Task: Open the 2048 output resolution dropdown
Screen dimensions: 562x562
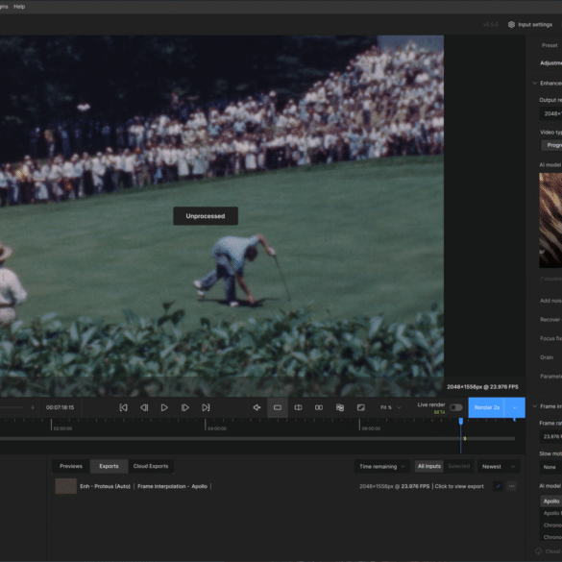Action: coord(550,113)
